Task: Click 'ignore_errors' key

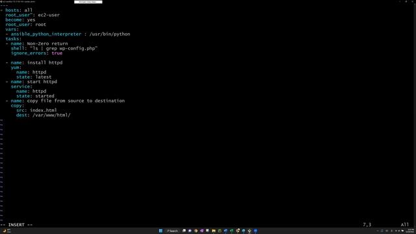Action: (29, 53)
